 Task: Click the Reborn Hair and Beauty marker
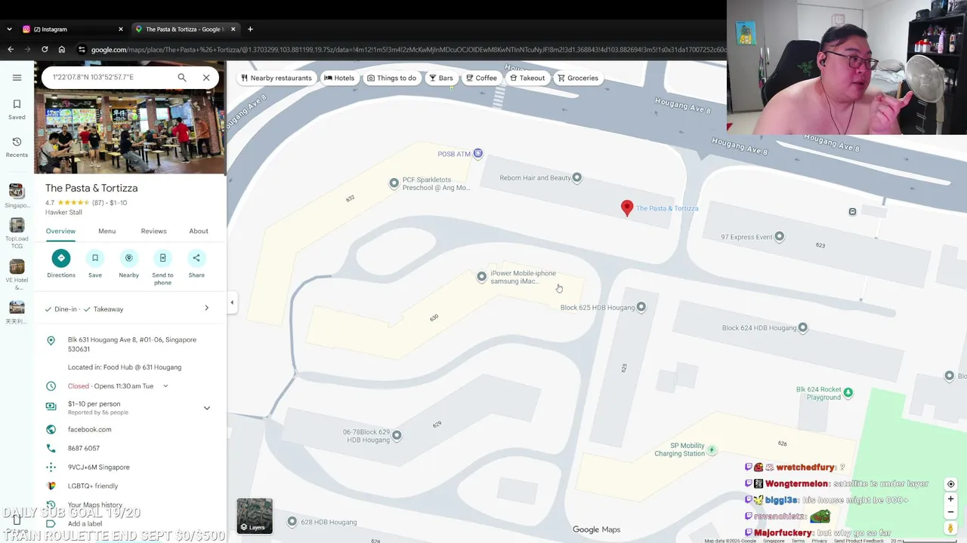(577, 178)
